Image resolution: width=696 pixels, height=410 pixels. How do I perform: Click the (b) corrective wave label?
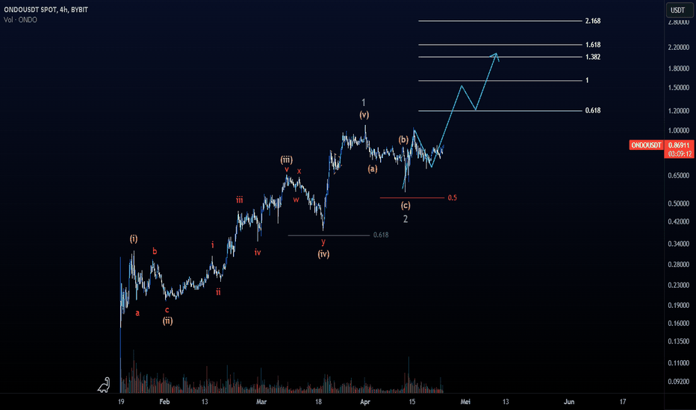pos(403,139)
